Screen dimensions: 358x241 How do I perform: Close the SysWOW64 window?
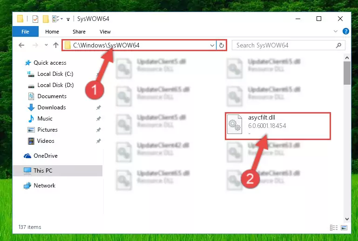click(340, 19)
